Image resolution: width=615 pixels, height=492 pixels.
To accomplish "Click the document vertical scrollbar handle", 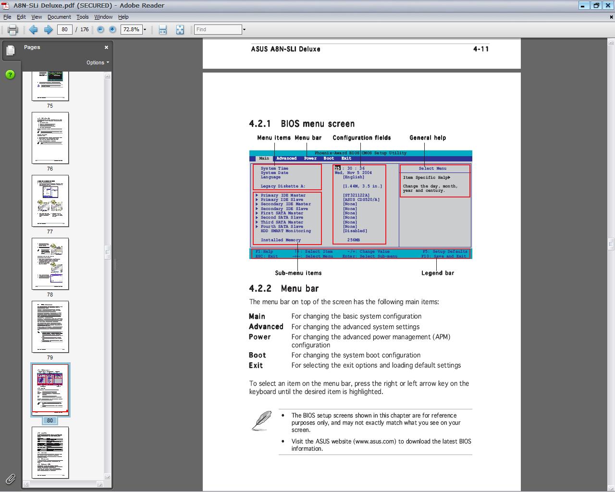I will tap(611, 244).
